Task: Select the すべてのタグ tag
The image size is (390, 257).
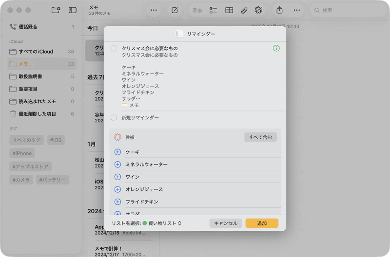Action: point(27,140)
